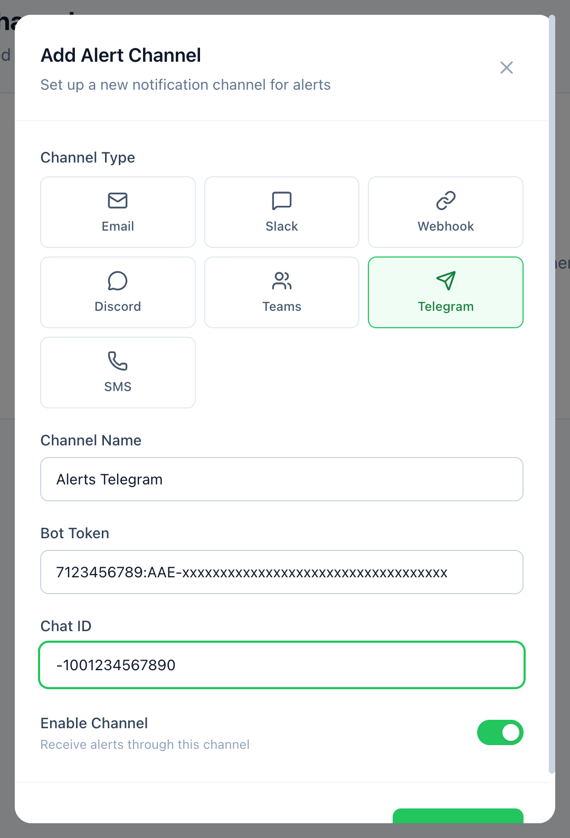The image size is (570, 838).
Task: Click the 'Channel Type' label
Action: 88,157
